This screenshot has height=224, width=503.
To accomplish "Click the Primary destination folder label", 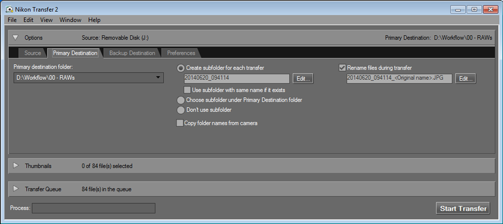I will pos(44,67).
